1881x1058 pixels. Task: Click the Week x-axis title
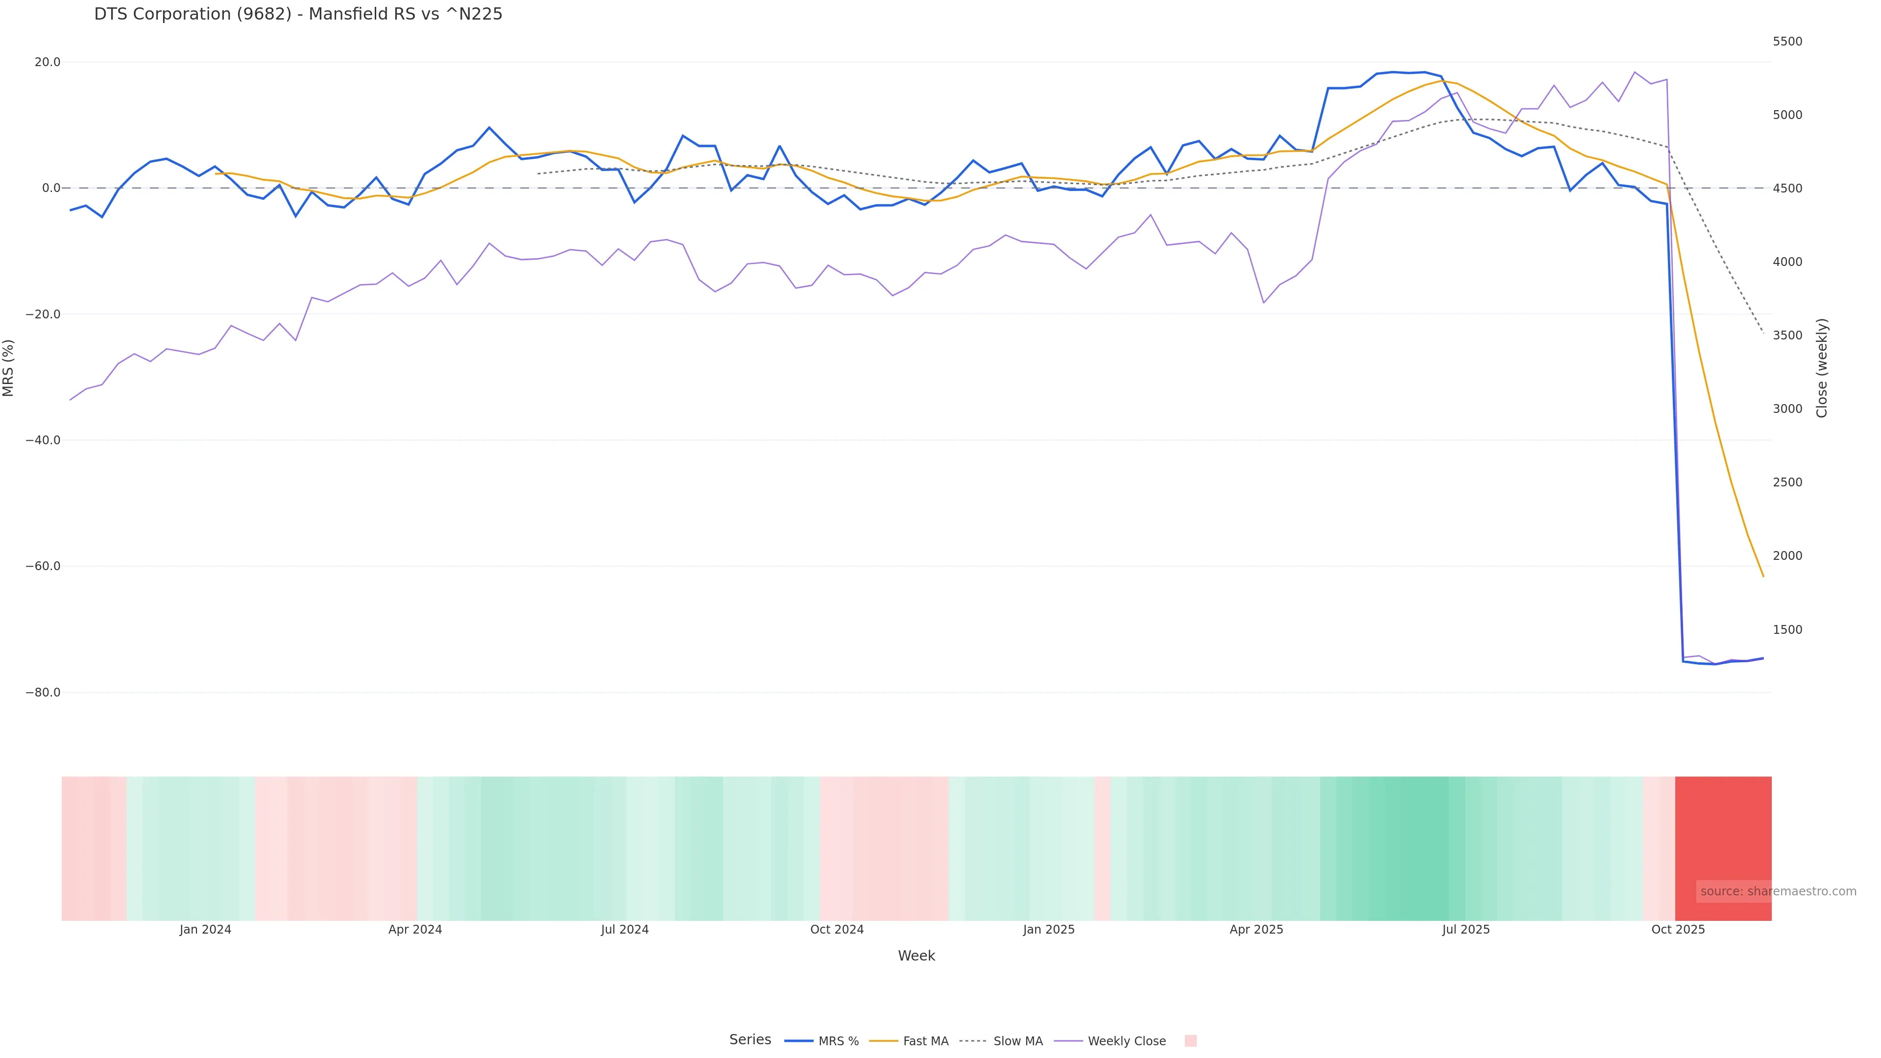tap(916, 956)
